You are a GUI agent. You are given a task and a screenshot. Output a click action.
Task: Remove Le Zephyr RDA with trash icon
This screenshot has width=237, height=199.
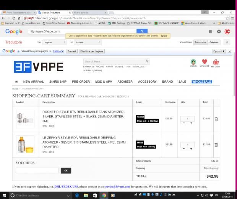tap(216, 145)
